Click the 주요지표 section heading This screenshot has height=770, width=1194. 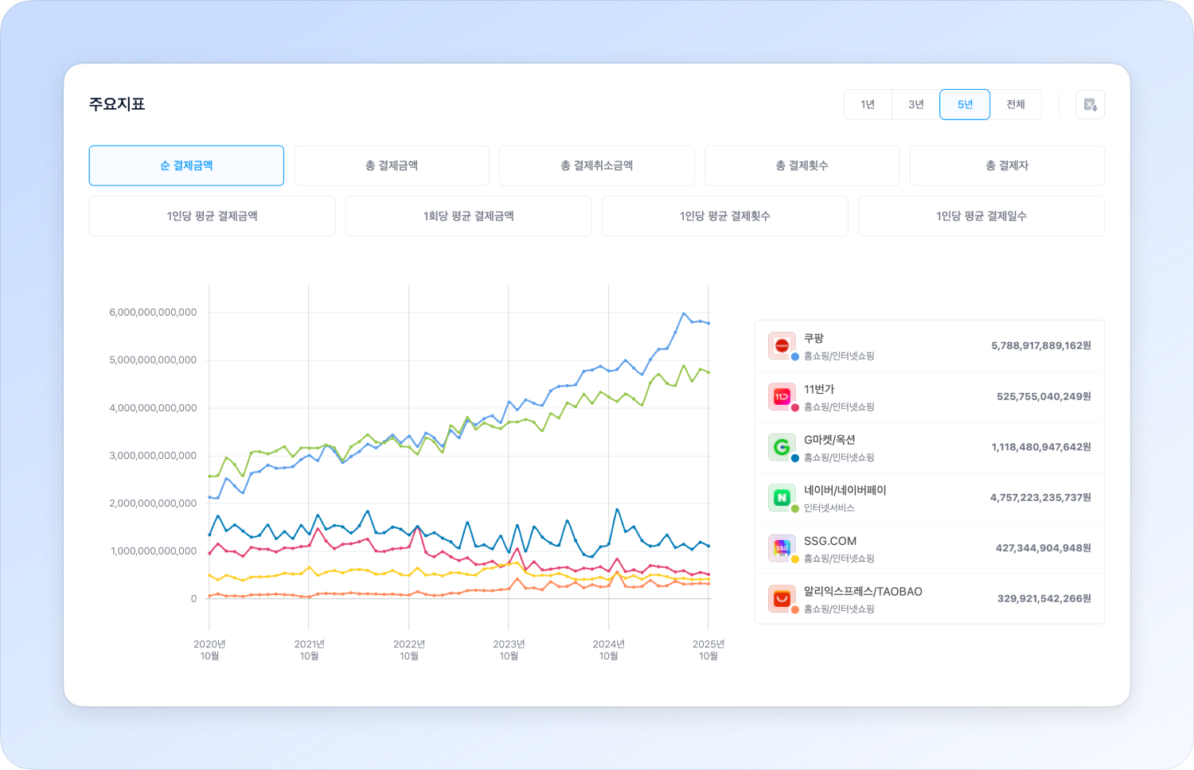click(117, 104)
